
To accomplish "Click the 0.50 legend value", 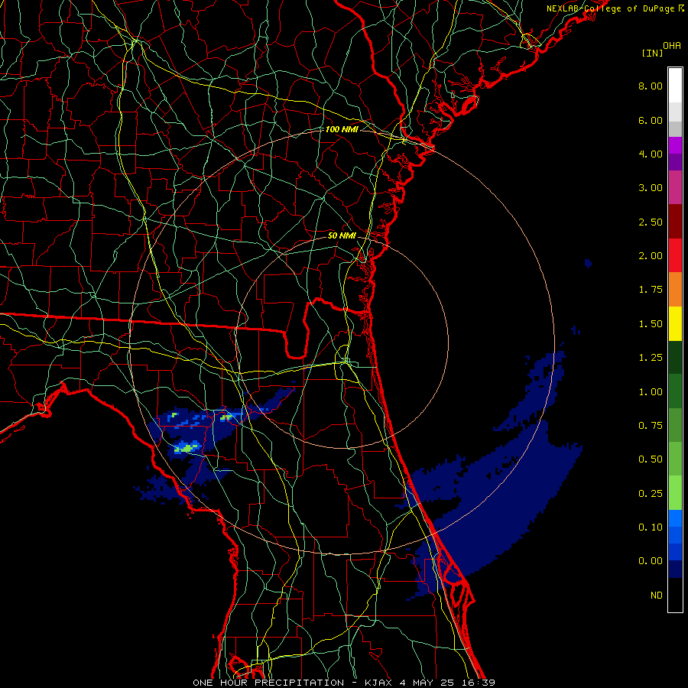I will point(651,459).
